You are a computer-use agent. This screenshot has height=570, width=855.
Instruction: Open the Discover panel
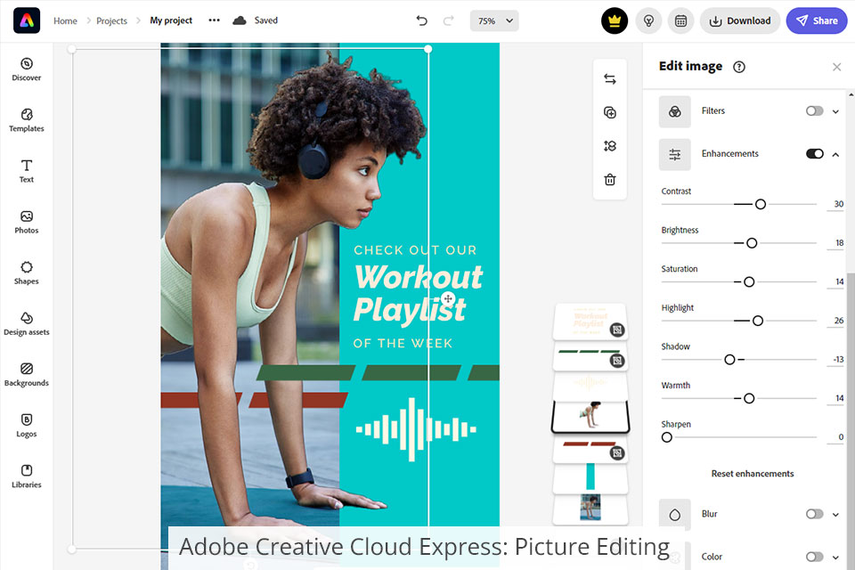(x=26, y=69)
